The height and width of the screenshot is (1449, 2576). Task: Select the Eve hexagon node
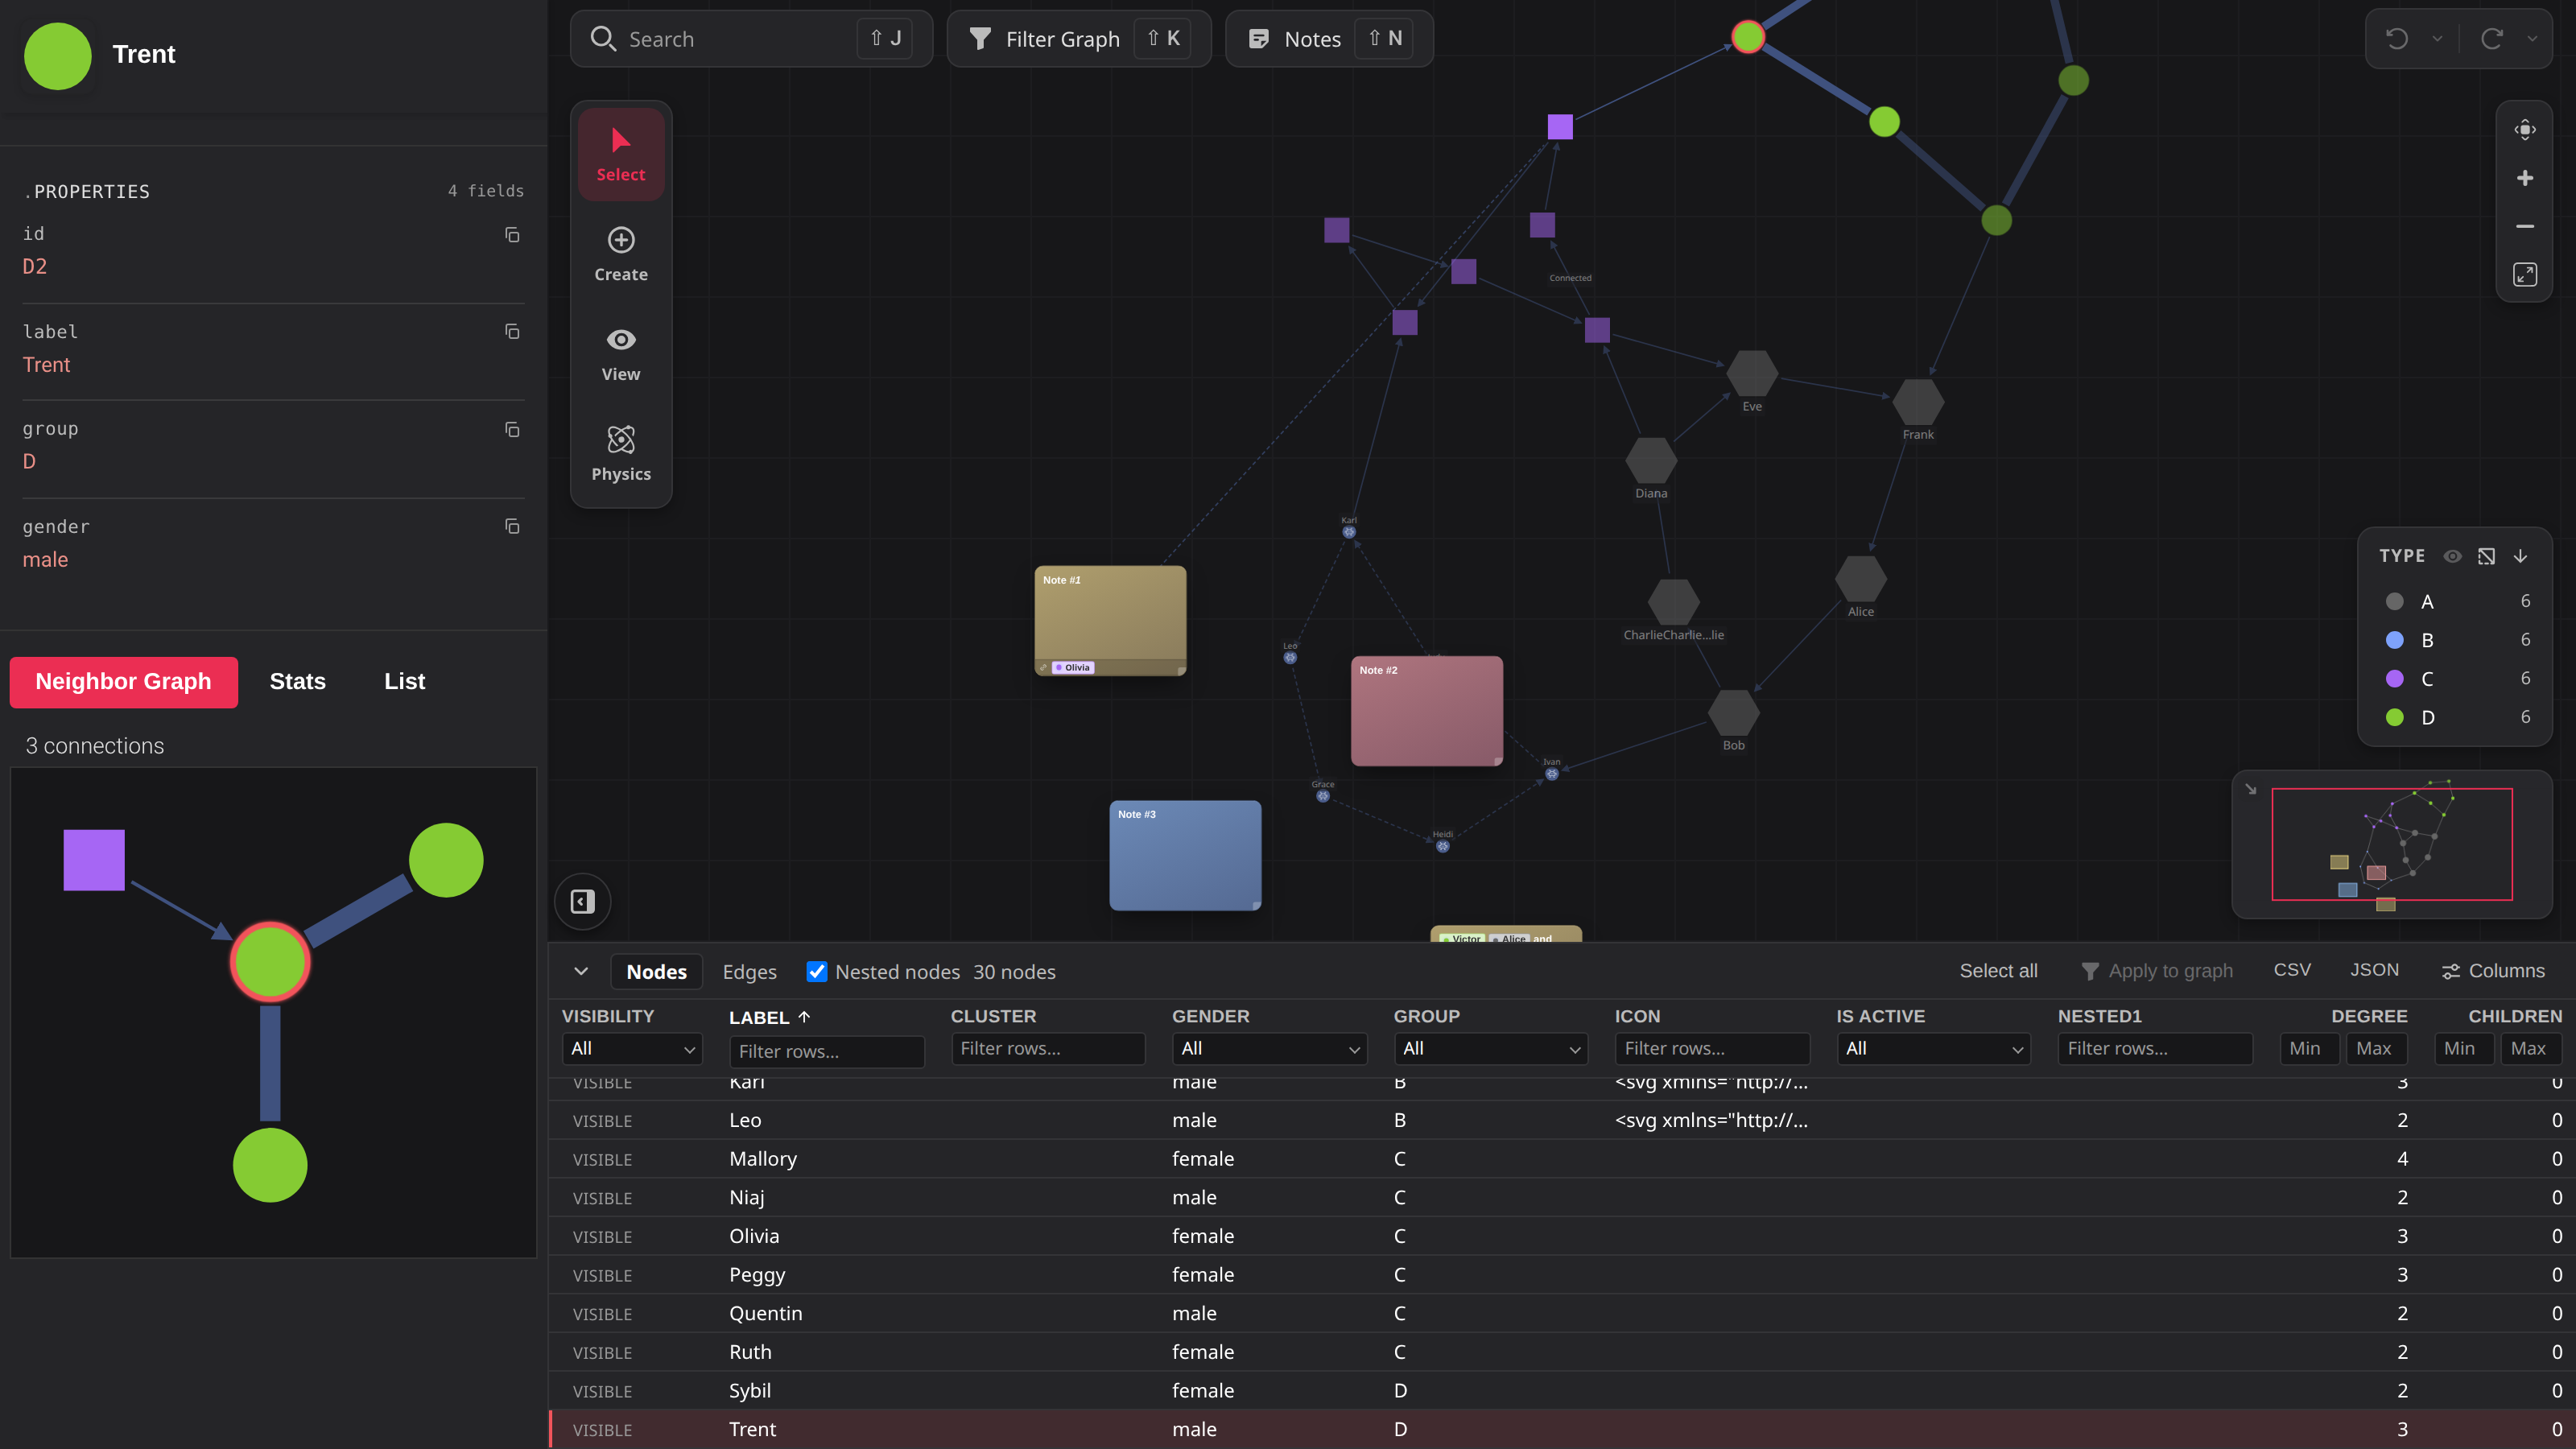coord(1752,374)
